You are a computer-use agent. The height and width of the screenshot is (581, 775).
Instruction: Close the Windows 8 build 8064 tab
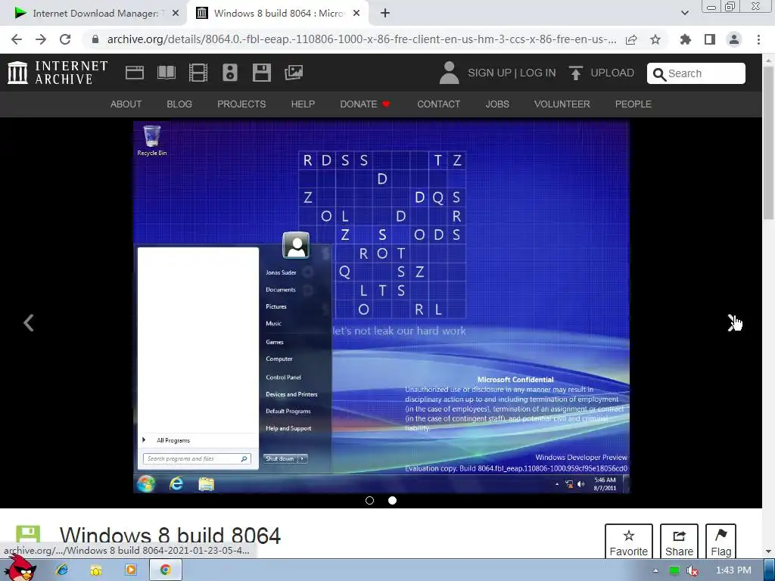point(356,14)
